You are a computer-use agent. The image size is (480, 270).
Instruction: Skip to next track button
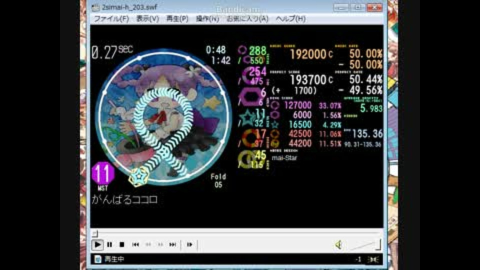[x=172, y=244]
